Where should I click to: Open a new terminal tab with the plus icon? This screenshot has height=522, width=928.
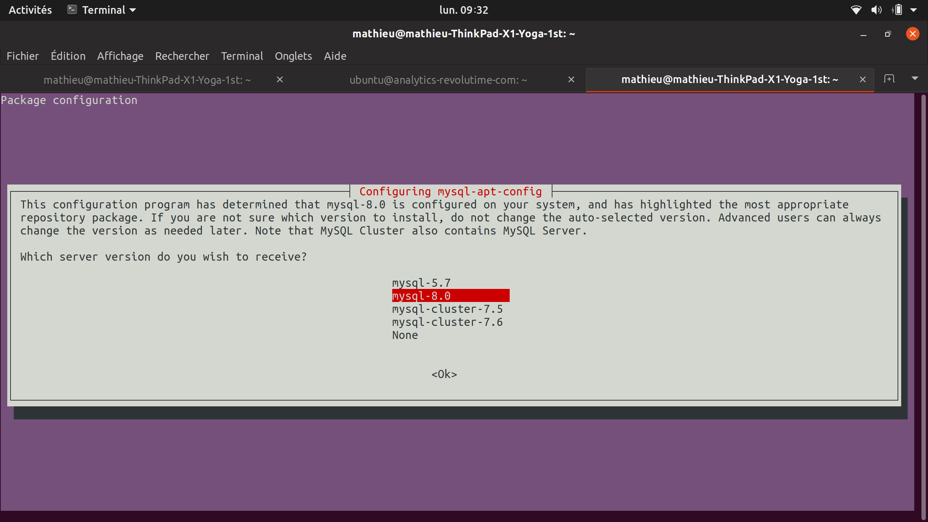(889, 79)
